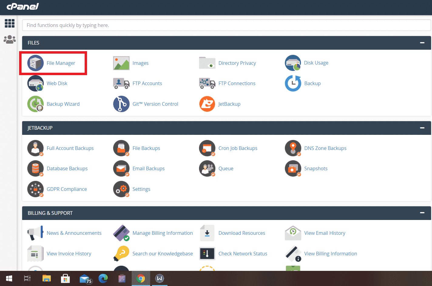
Task: Open the Database Backups icon
Action: click(x=35, y=168)
